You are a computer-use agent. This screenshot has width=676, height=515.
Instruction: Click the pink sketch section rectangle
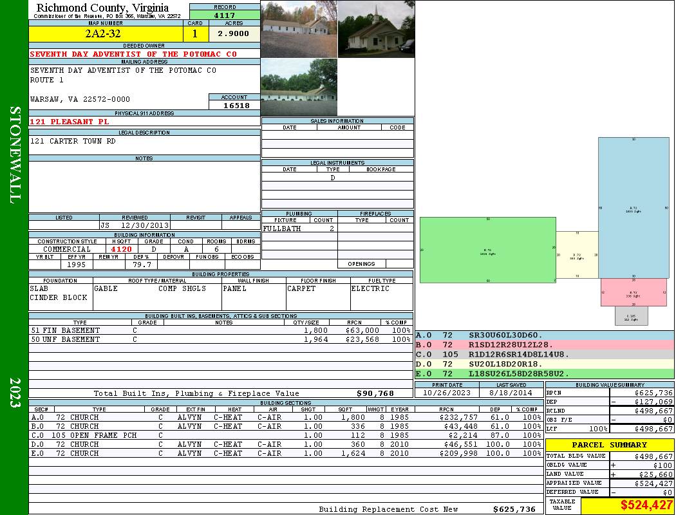point(634,292)
